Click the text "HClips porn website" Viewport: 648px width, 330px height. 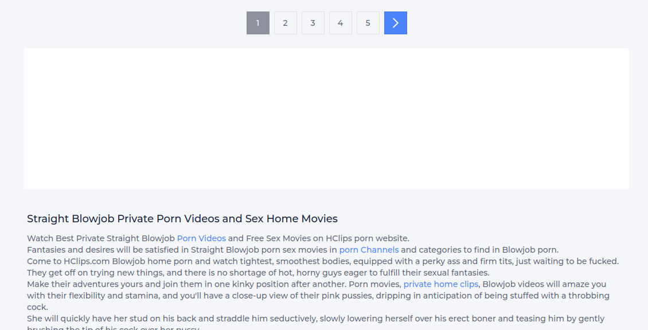pos(367,238)
